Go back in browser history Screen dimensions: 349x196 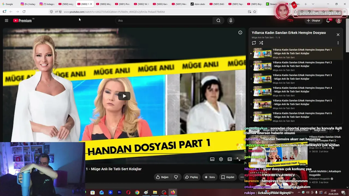coord(11,12)
